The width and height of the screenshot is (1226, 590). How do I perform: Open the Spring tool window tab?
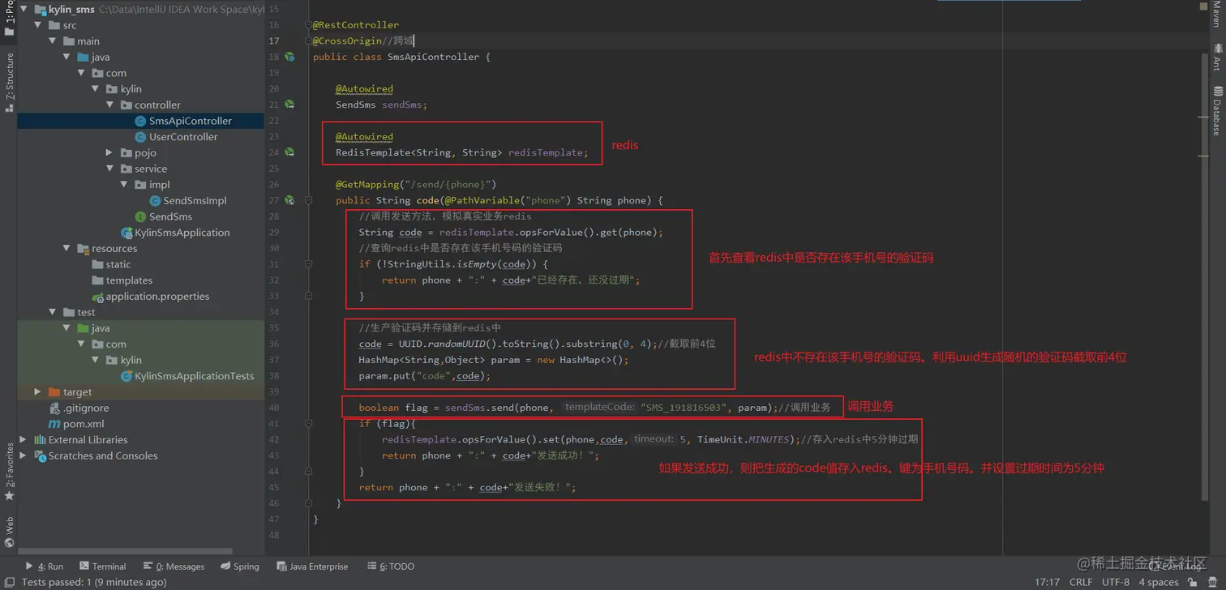pos(239,566)
